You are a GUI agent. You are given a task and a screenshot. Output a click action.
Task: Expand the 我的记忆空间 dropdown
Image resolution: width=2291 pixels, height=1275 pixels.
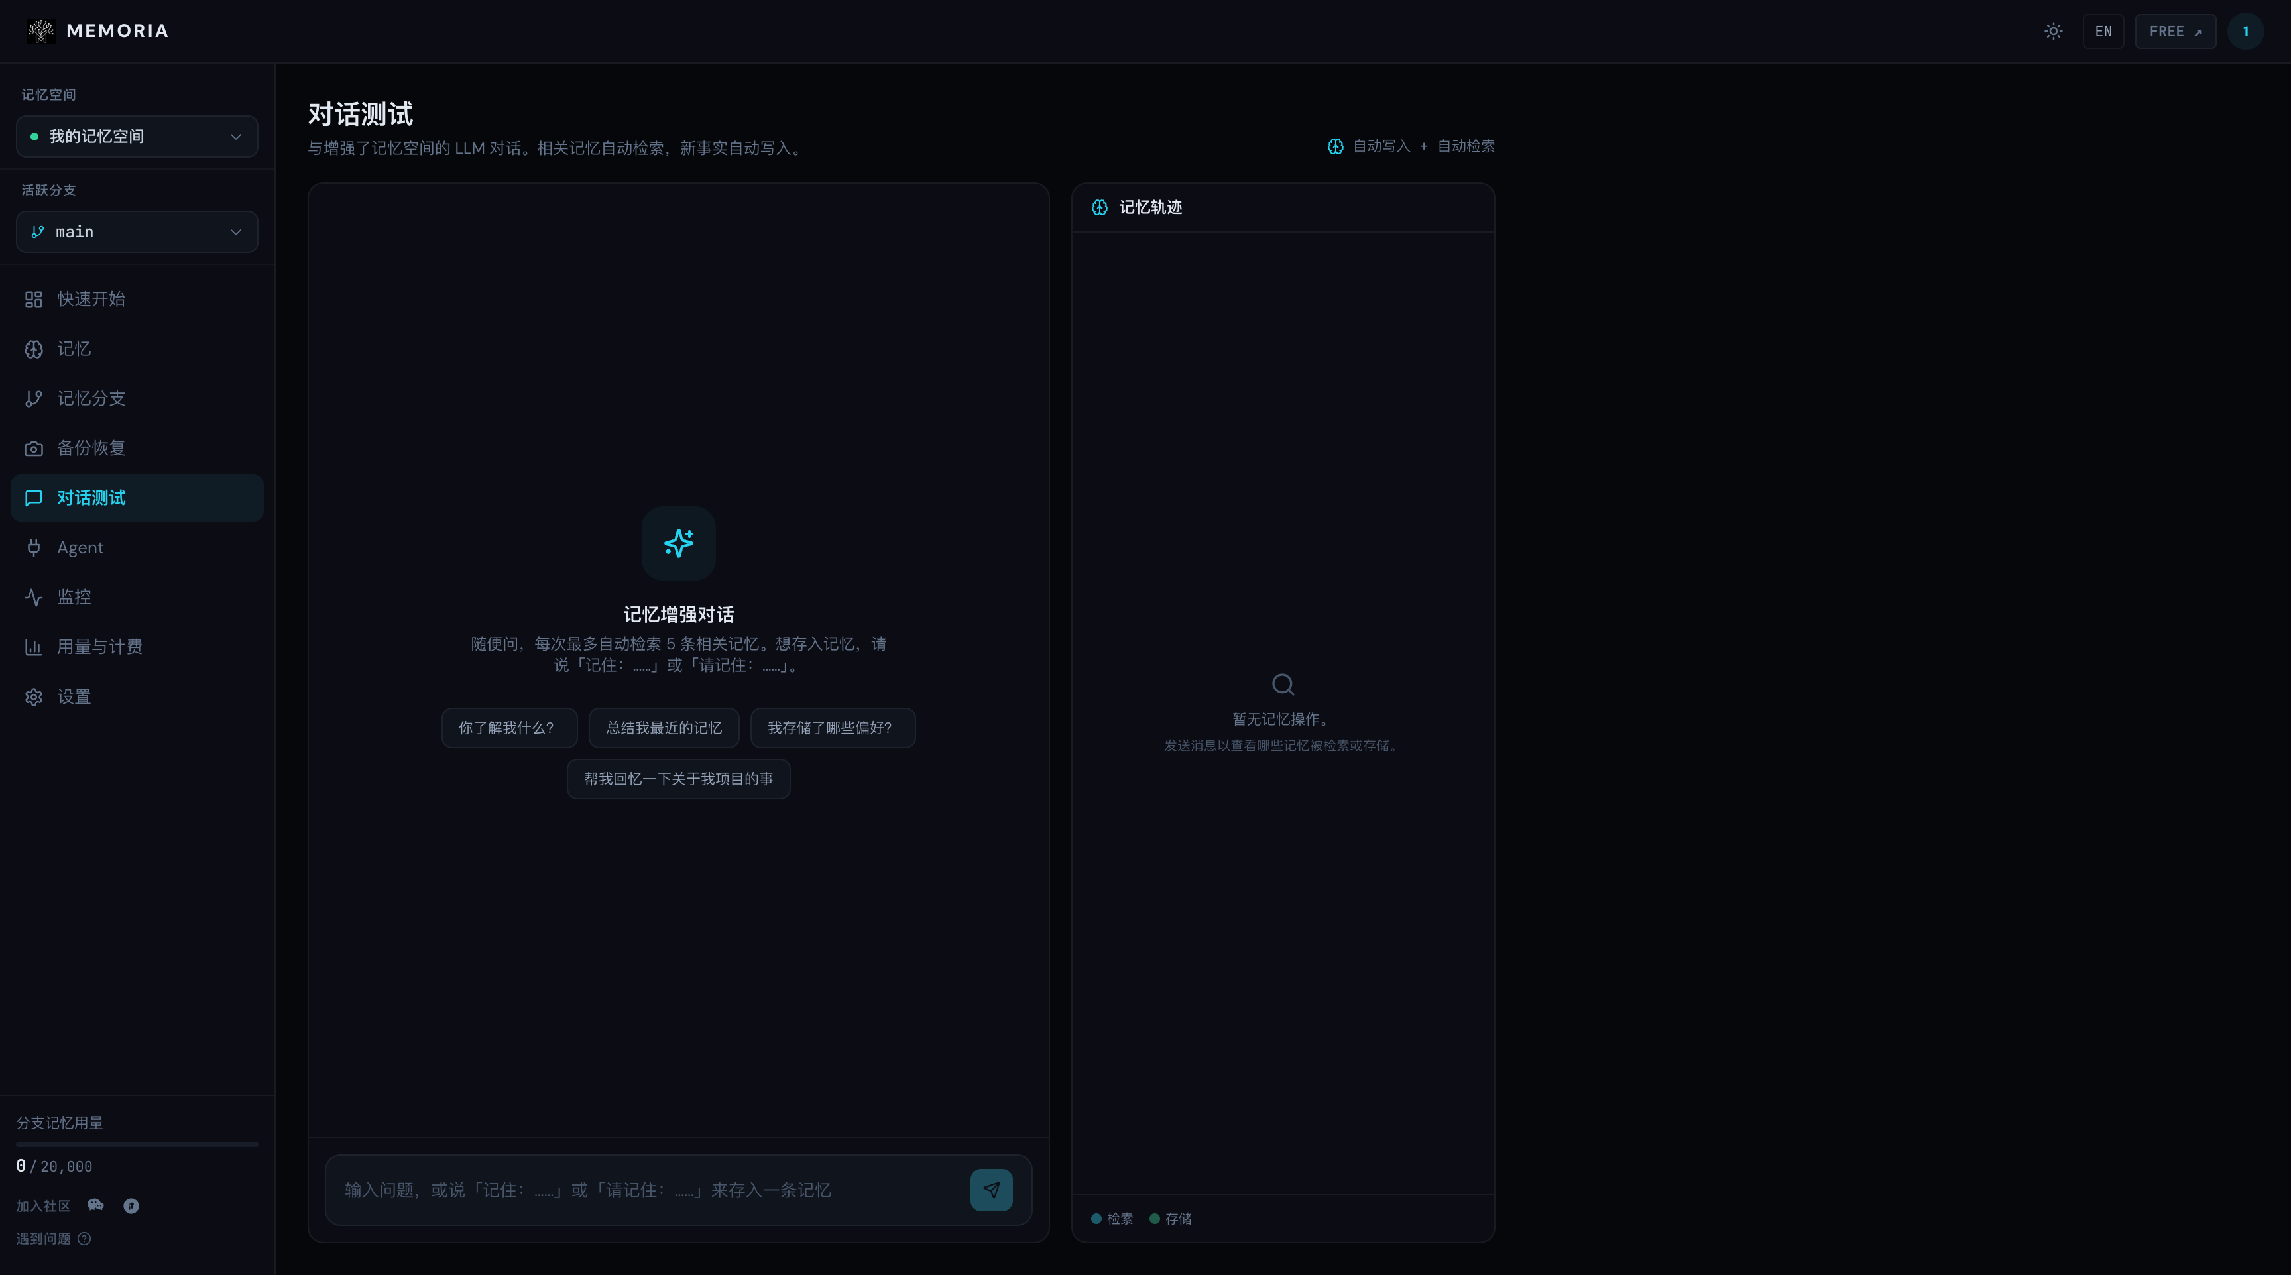point(137,136)
